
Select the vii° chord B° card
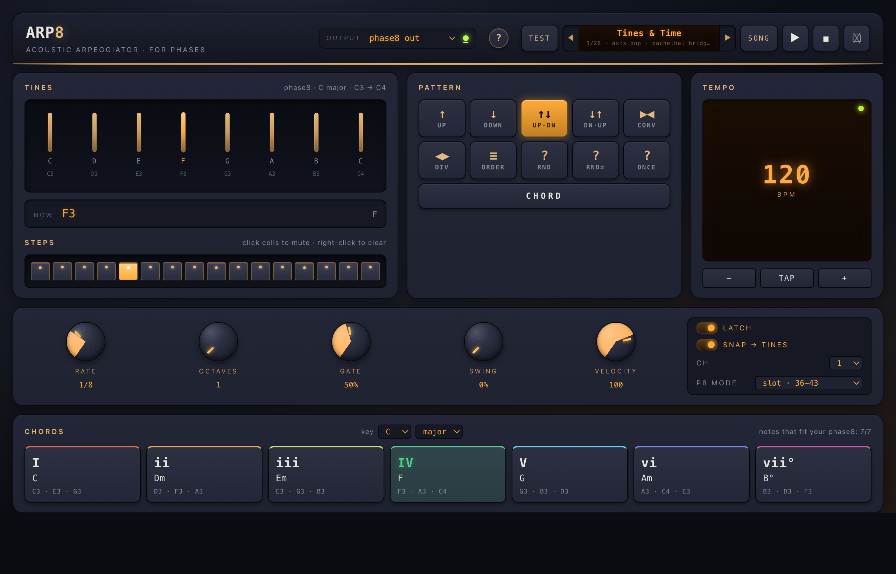pos(813,474)
